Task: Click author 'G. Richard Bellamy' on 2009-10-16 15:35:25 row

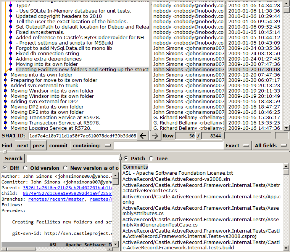Action: click(x=188, y=123)
